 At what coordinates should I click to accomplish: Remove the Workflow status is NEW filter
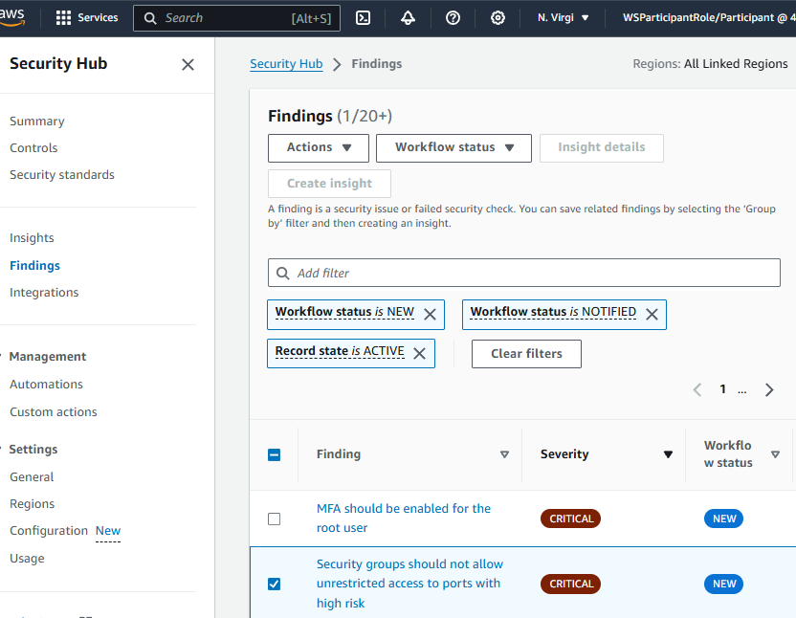point(430,315)
